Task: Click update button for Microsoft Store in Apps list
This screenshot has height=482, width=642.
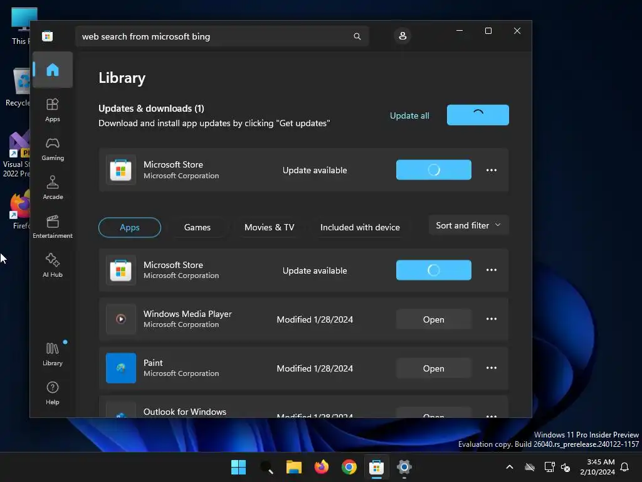Action: pyautogui.click(x=434, y=270)
